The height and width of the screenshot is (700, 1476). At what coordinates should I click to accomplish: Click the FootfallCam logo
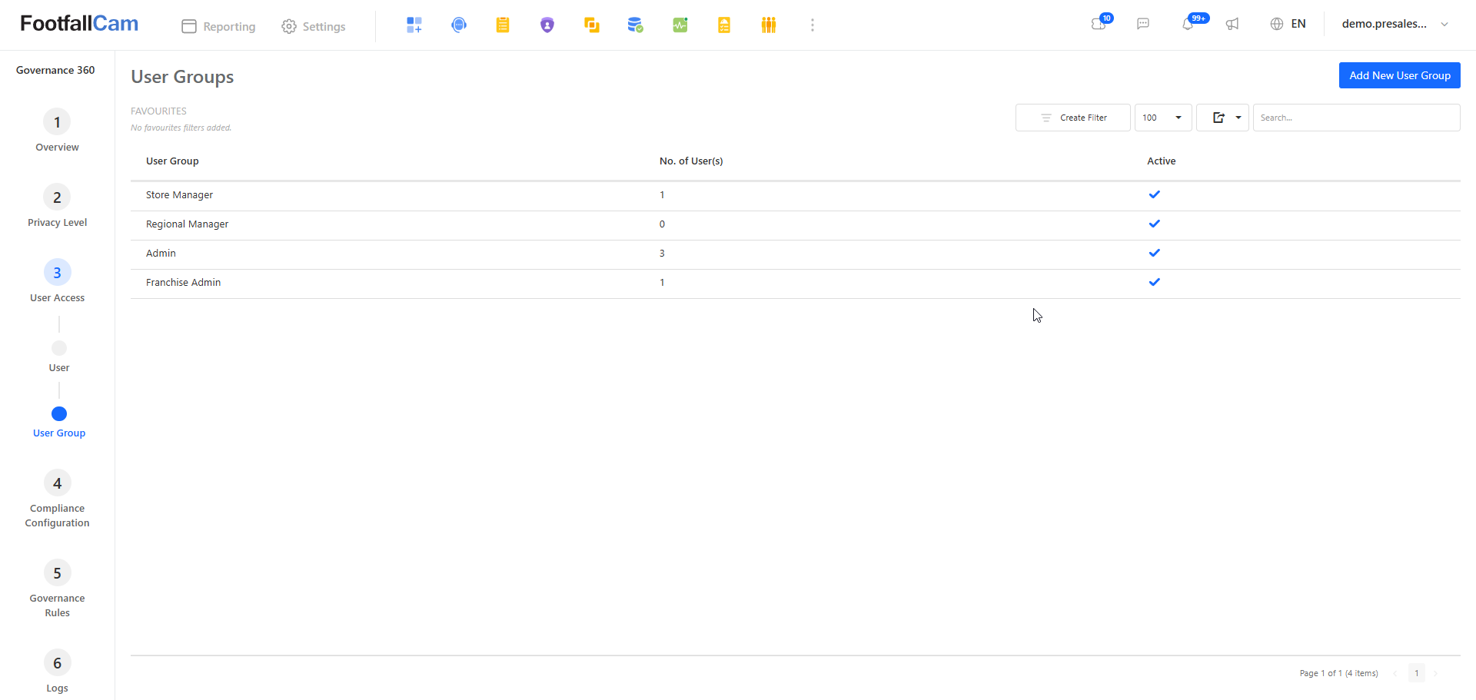pos(79,24)
